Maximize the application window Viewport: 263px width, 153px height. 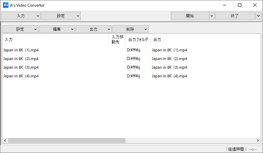(240, 5)
